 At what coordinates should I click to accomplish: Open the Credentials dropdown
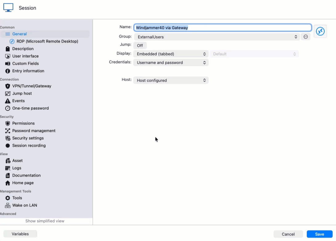click(171, 63)
